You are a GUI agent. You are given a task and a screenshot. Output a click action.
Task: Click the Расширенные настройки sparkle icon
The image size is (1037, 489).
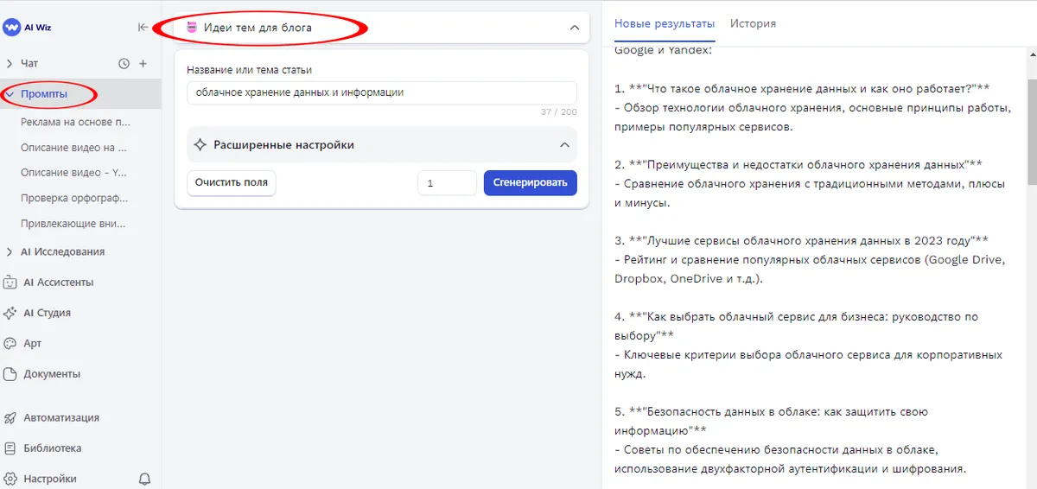200,145
